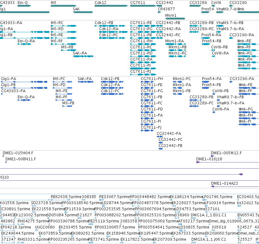The width and height of the screenshot is (259, 244).
Task: Click the Pros54 gene label
Action: [208, 9]
